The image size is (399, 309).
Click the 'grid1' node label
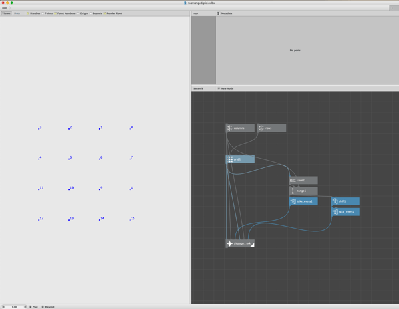tap(237, 159)
